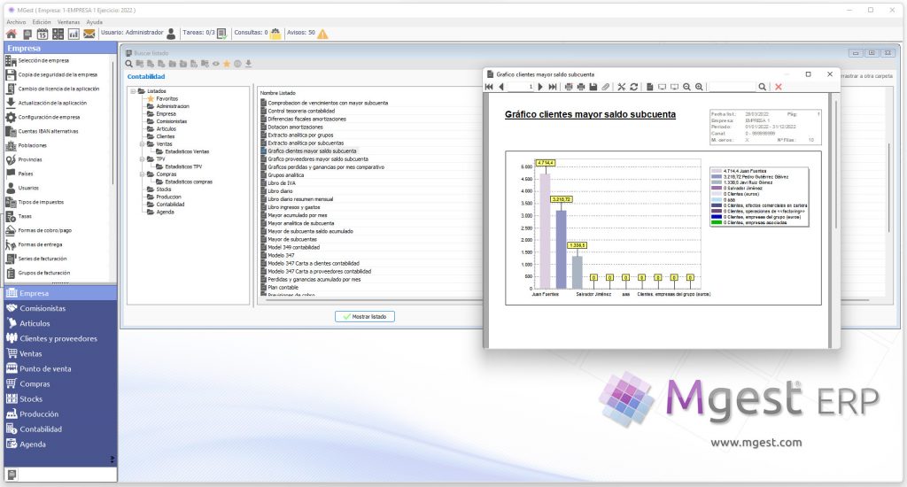The height and width of the screenshot is (487, 907).
Task: Click the report viewer search text field
Action: 732,87
